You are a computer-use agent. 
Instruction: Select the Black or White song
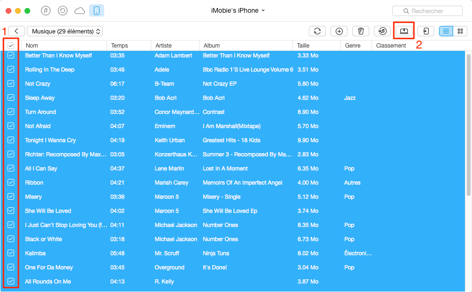click(x=43, y=239)
